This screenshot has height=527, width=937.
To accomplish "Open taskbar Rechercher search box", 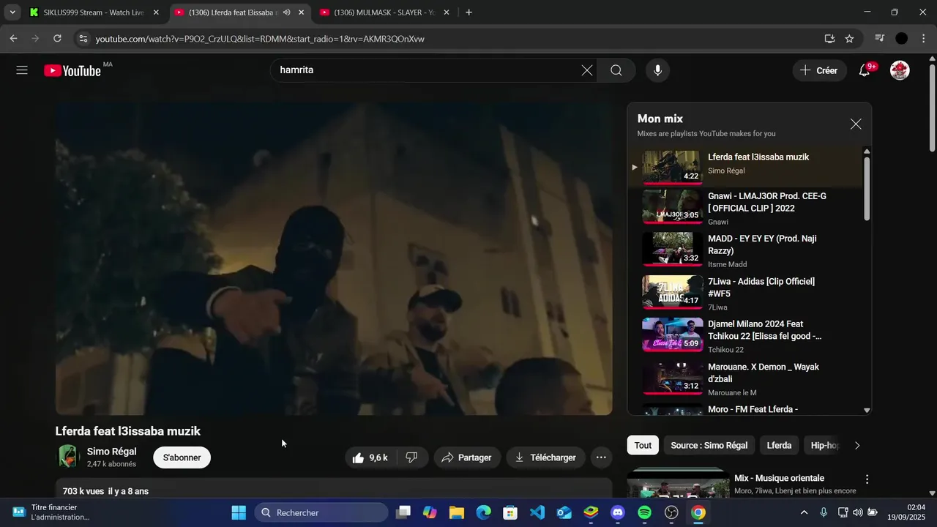I will 321,512.
